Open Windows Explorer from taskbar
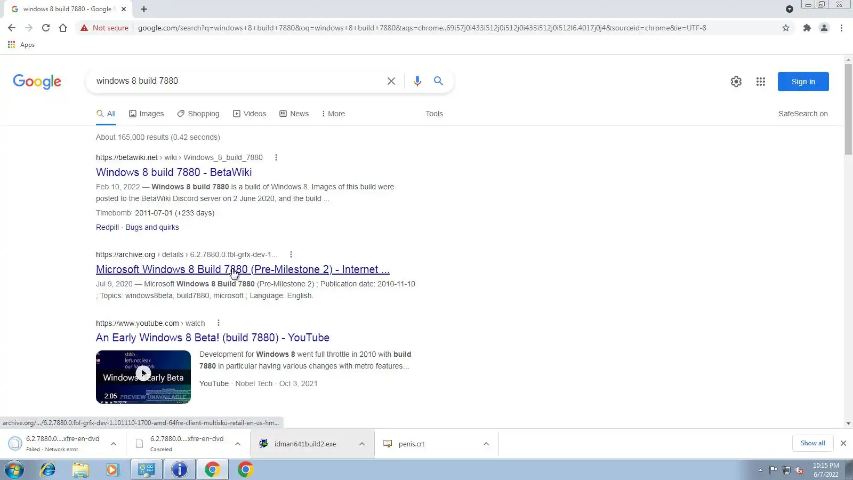 (x=81, y=469)
